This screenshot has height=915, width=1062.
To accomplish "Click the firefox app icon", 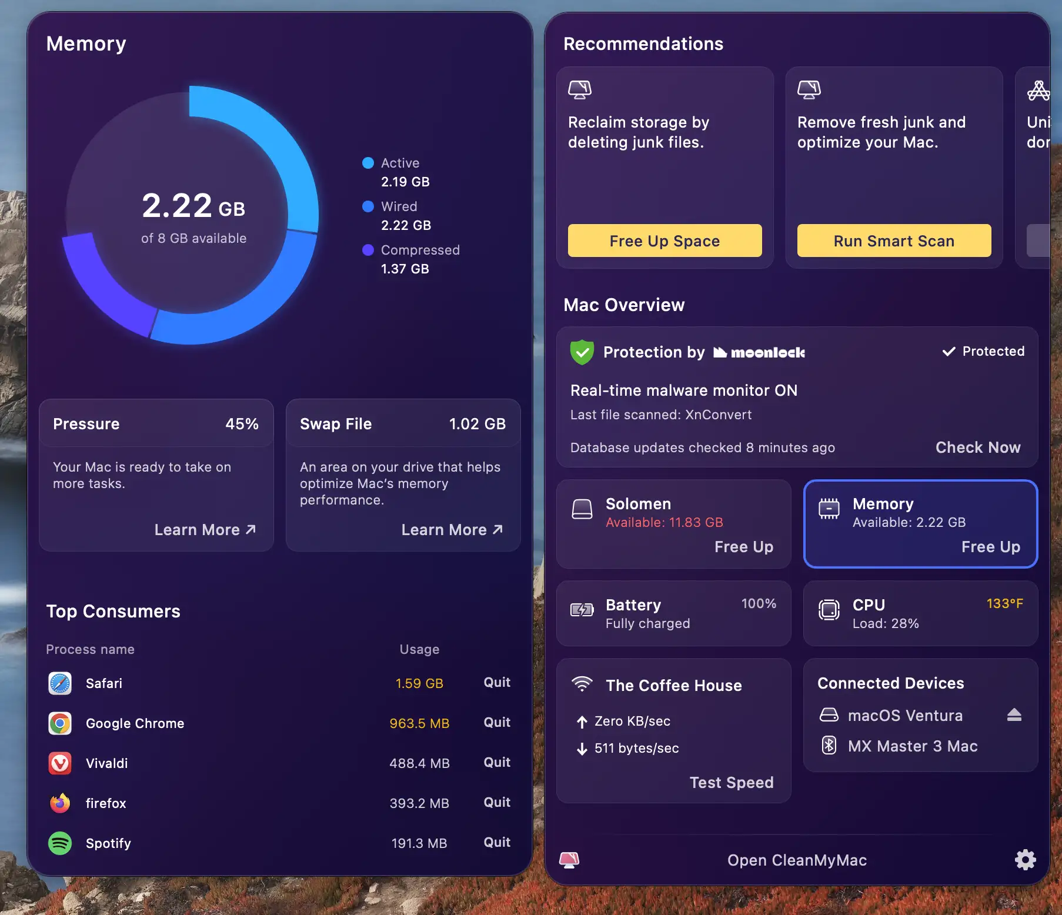I will tap(60, 803).
